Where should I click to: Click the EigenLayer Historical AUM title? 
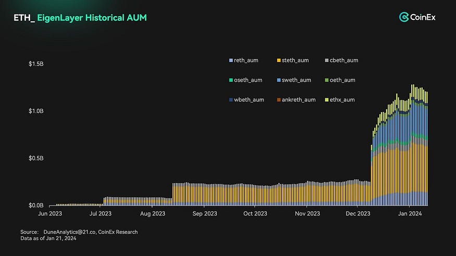[x=92, y=18]
